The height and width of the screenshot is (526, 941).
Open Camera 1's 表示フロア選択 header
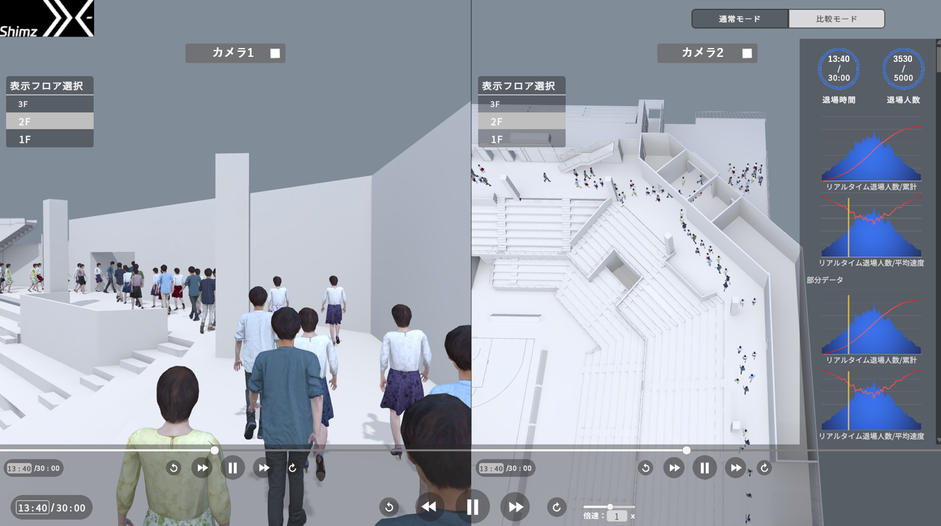(50, 86)
